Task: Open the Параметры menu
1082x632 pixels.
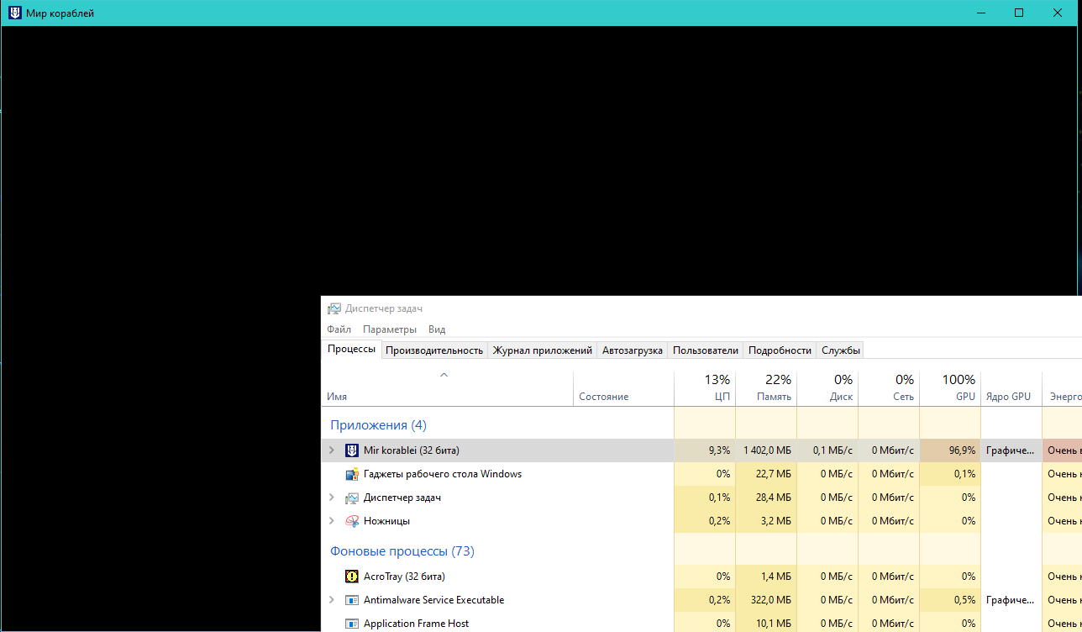Action: tap(390, 329)
